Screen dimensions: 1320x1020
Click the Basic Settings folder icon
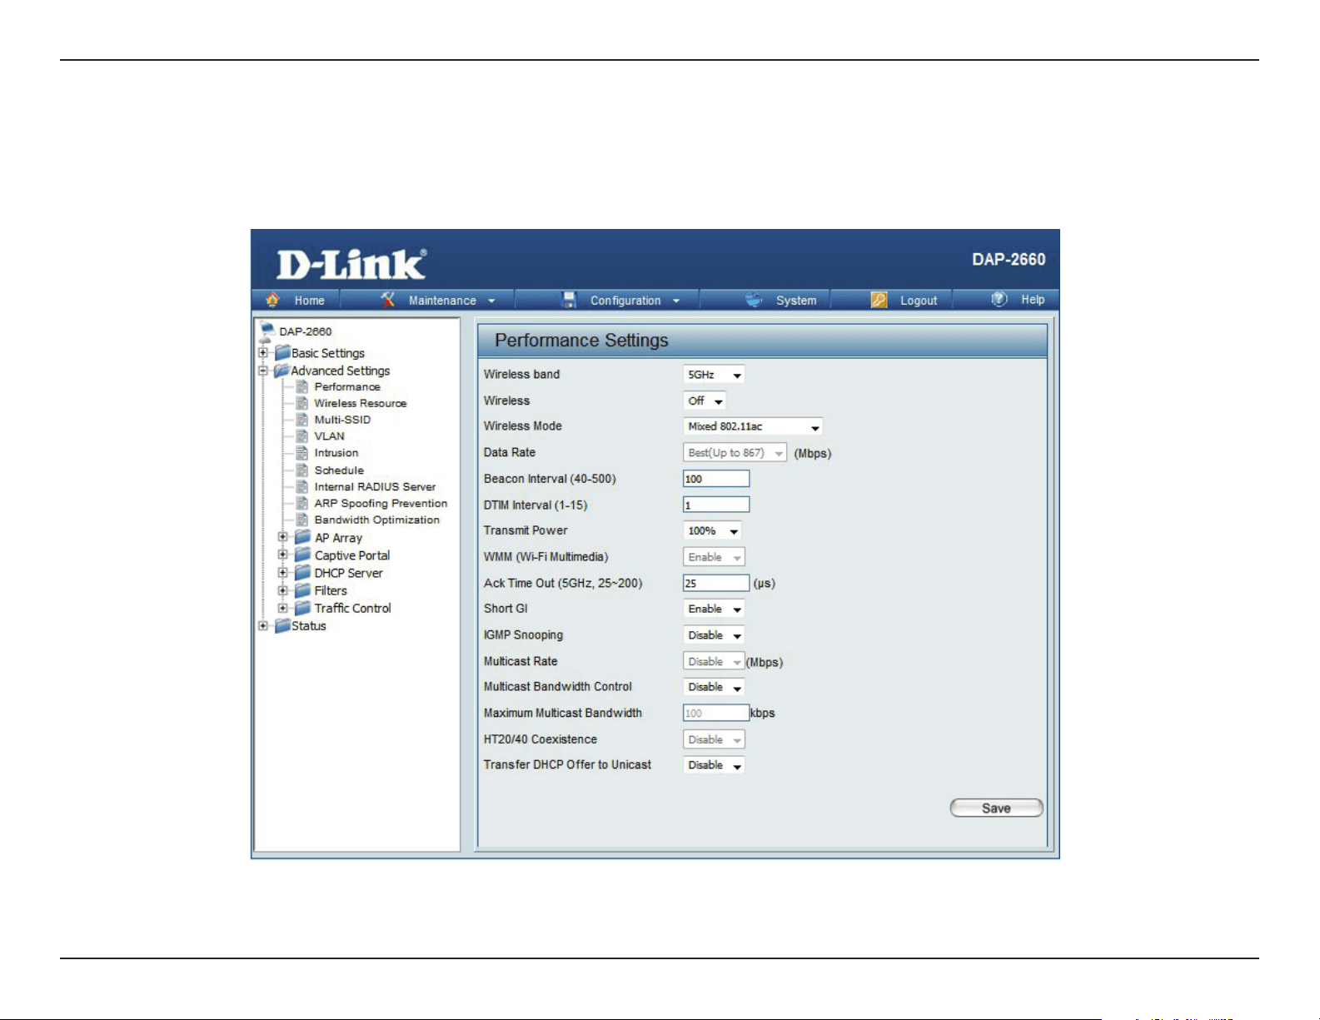pyautogui.click(x=282, y=353)
